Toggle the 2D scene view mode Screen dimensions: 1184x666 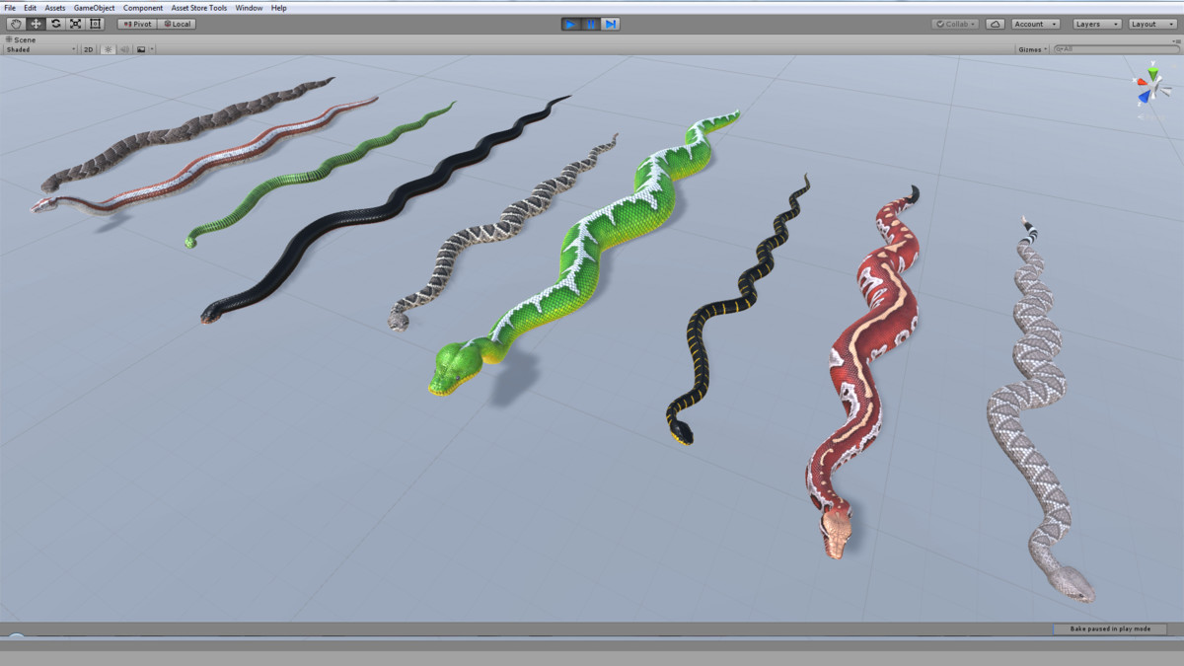point(89,48)
